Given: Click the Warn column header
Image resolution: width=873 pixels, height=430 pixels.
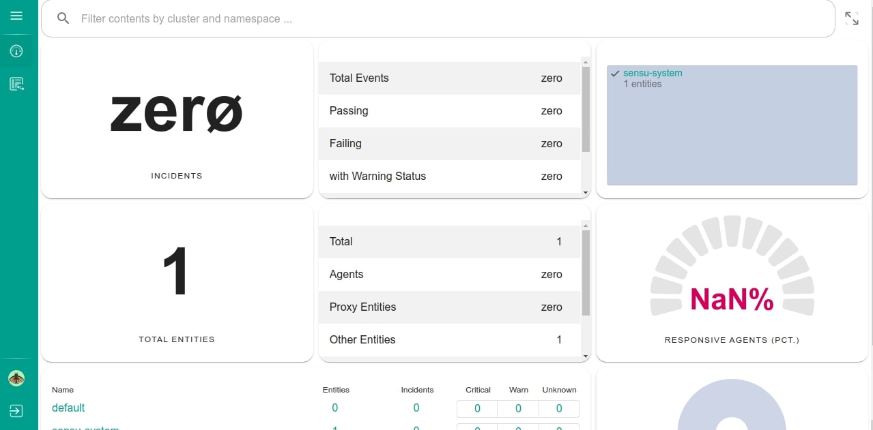Looking at the screenshot, I should [519, 390].
